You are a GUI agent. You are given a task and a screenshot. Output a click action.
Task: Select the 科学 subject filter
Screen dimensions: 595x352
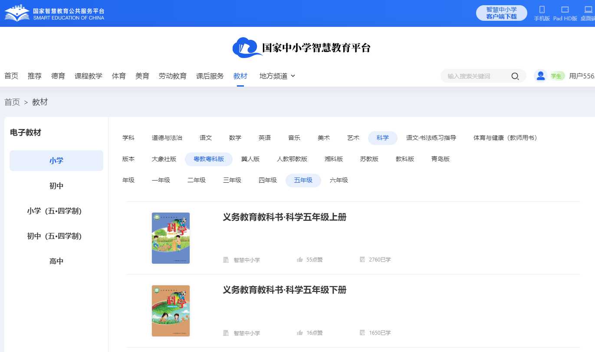(x=383, y=138)
